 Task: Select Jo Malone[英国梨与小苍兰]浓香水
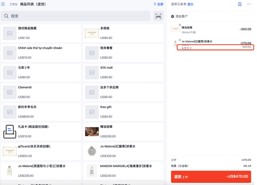[41, 171]
